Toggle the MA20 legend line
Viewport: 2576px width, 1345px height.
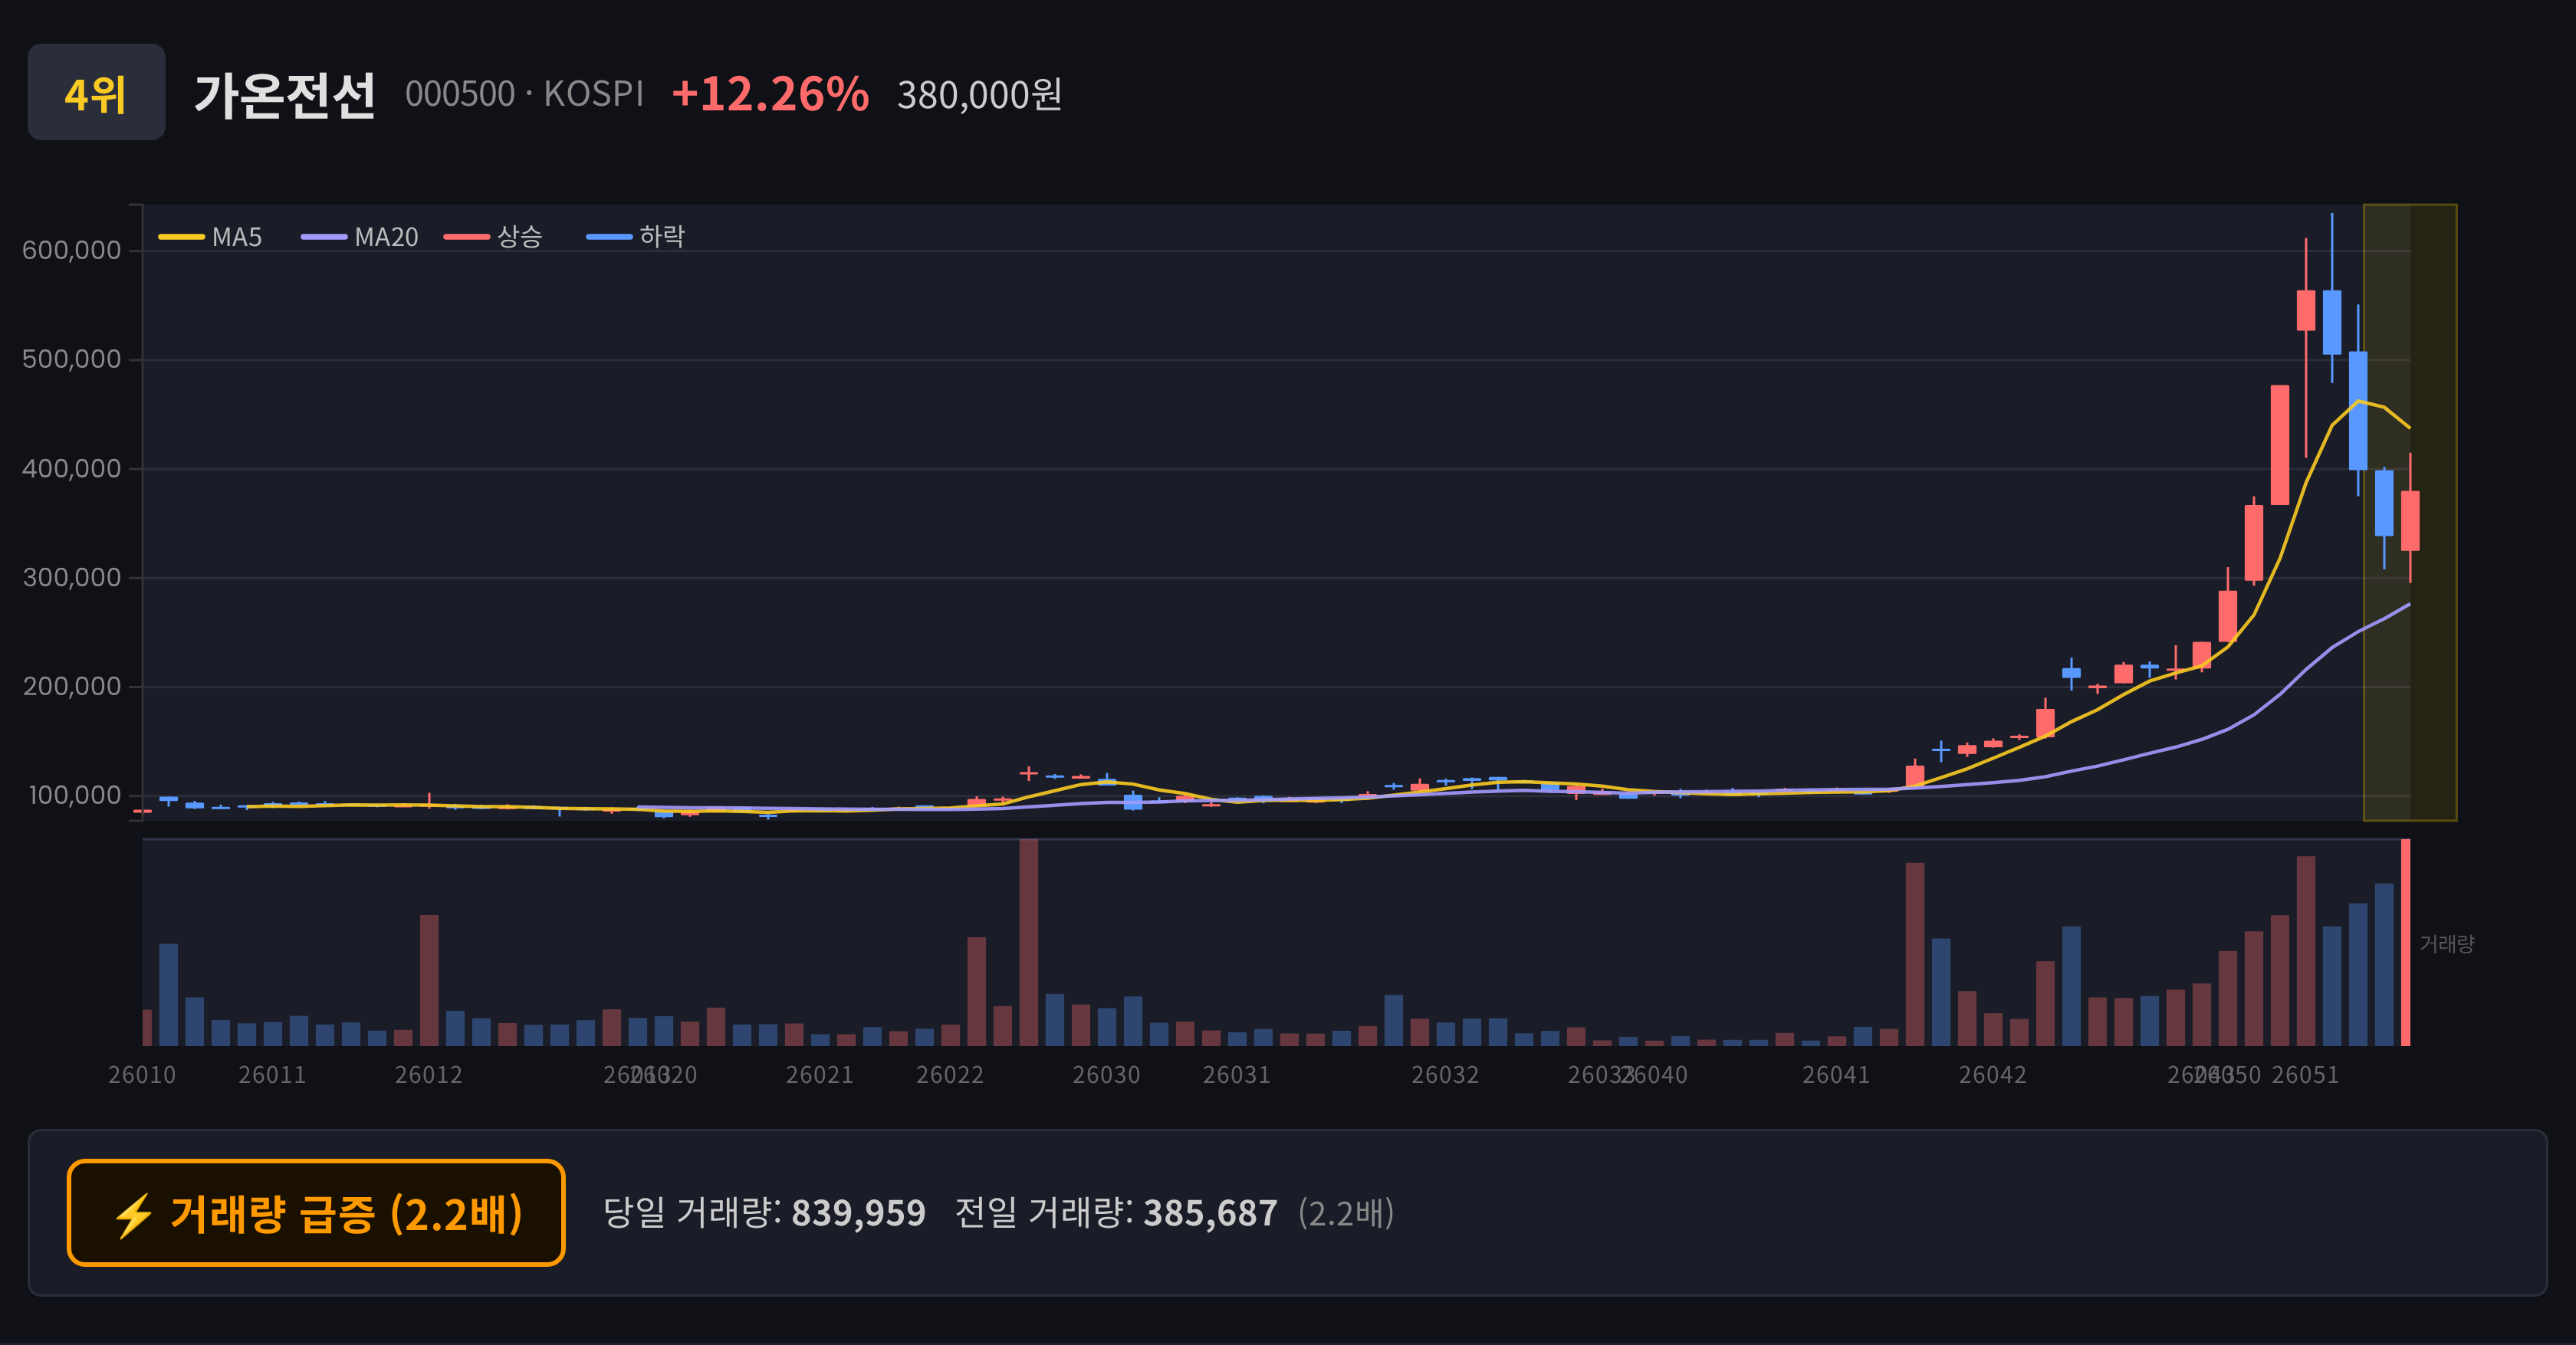click(360, 237)
